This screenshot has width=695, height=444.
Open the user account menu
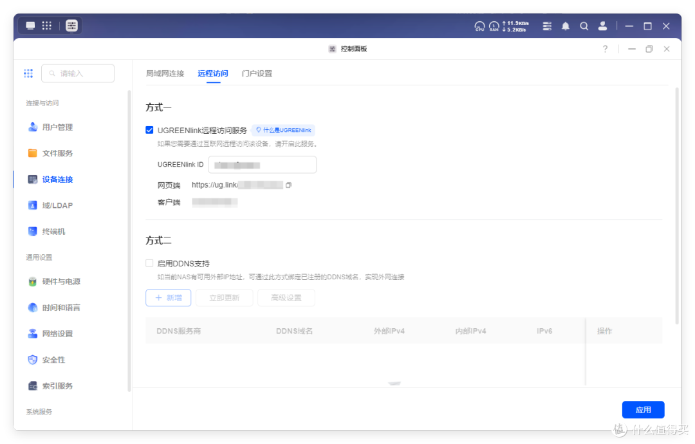coord(602,26)
